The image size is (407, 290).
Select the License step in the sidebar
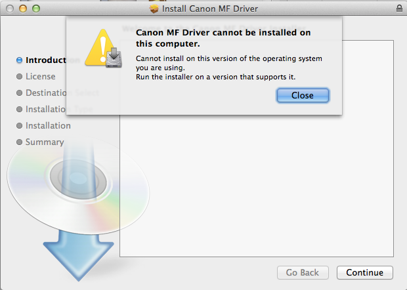(x=40, y=77)
